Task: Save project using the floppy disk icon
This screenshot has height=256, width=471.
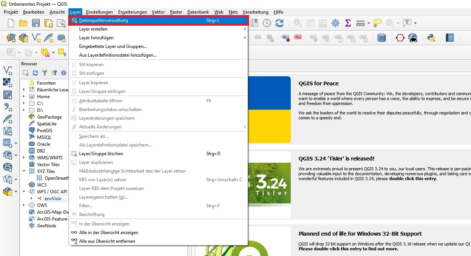Action: click(x=36, y=23)
